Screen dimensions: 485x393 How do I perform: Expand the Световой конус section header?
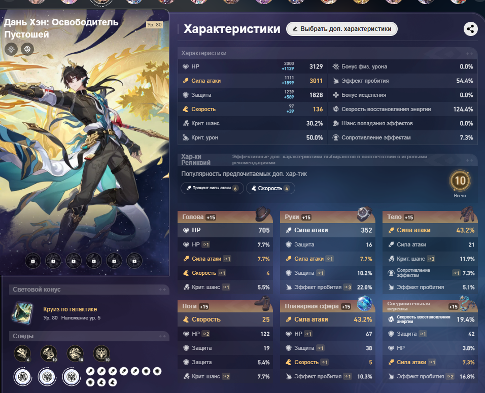pyautogui.click(x=89, y=290)
